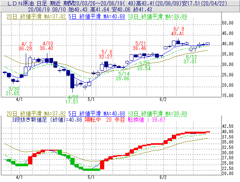Viewport: 240px width, 182px height.
Task: Click the 20/06/19 08/10 price summary line
Action: point(90,10)
